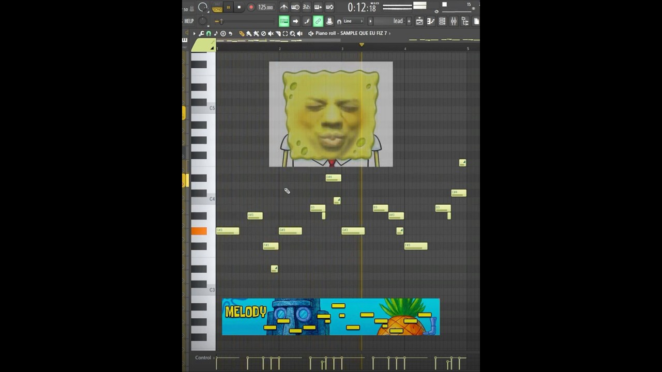Toggle wait for input before playing

pos(295,7)
